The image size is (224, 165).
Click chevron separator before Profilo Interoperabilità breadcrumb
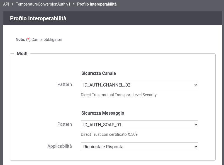click(x=74, y=4)
